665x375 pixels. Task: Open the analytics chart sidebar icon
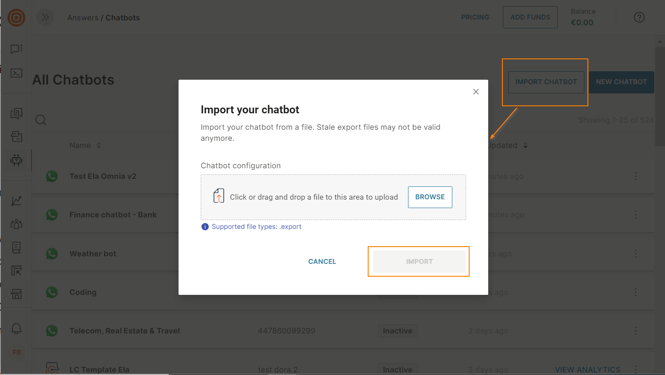coord(16,201)
